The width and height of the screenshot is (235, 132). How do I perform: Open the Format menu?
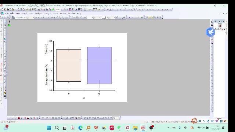point(63,14)
